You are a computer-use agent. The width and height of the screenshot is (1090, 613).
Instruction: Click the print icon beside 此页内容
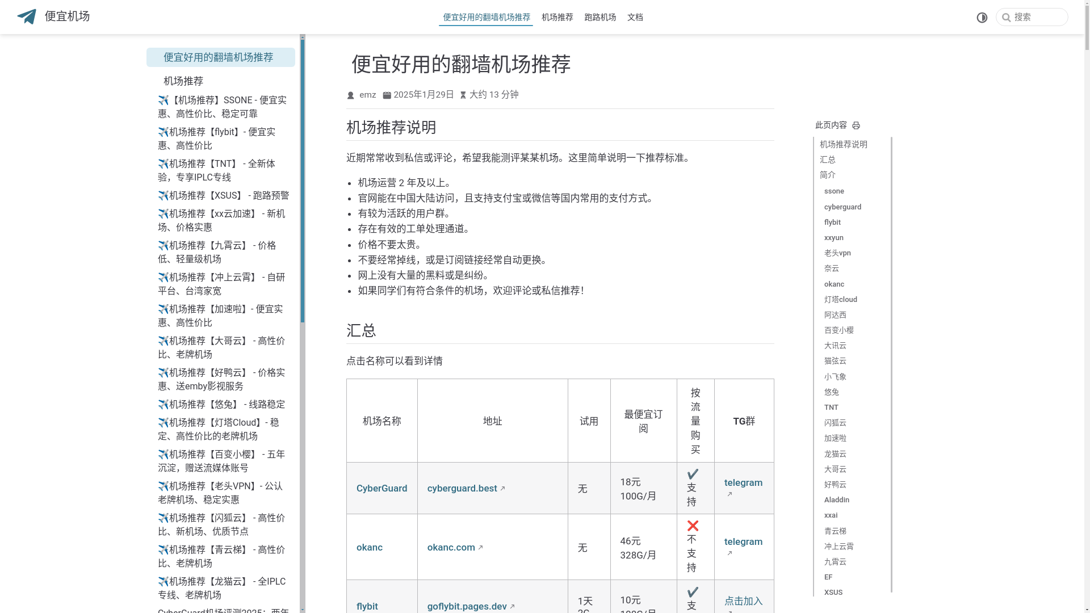(856, 125)
